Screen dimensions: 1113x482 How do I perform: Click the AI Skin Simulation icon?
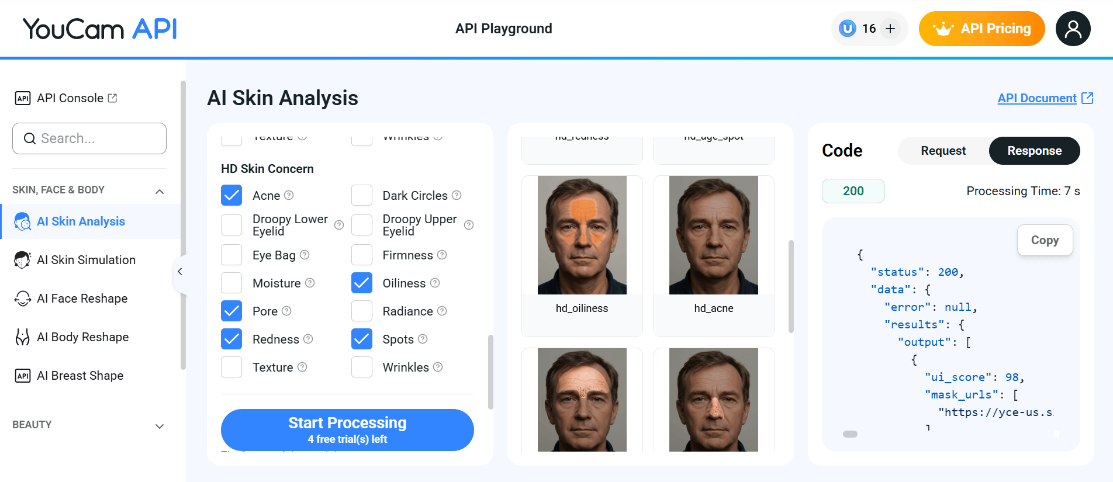point(22,260)
